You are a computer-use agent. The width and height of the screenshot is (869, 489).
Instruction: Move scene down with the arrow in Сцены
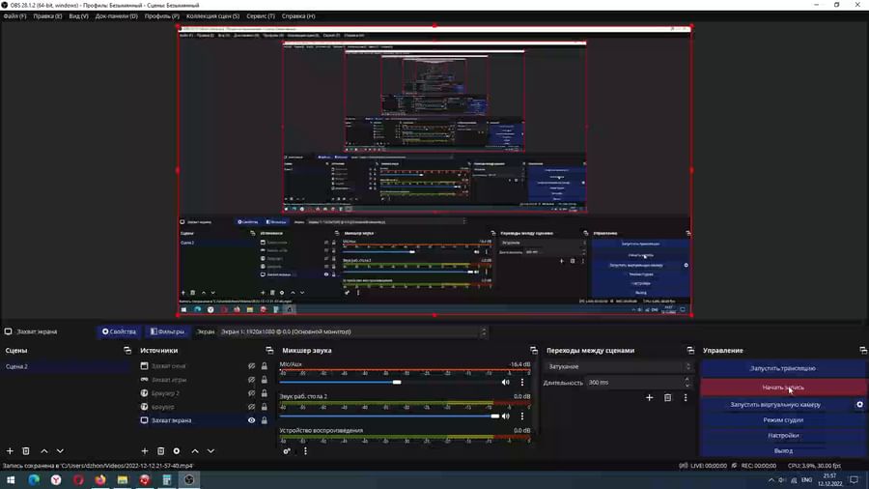pyautogui.click(x=60, y=450)
